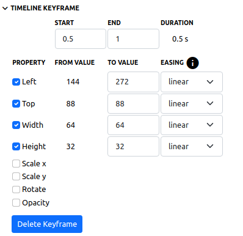
Task: Uncheck the Top property checkbox
Action: [x=16, y=104]
